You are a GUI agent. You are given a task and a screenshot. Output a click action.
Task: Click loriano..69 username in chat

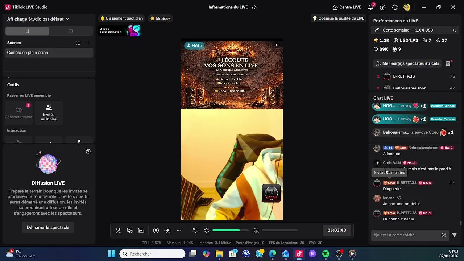coord(392,198)
